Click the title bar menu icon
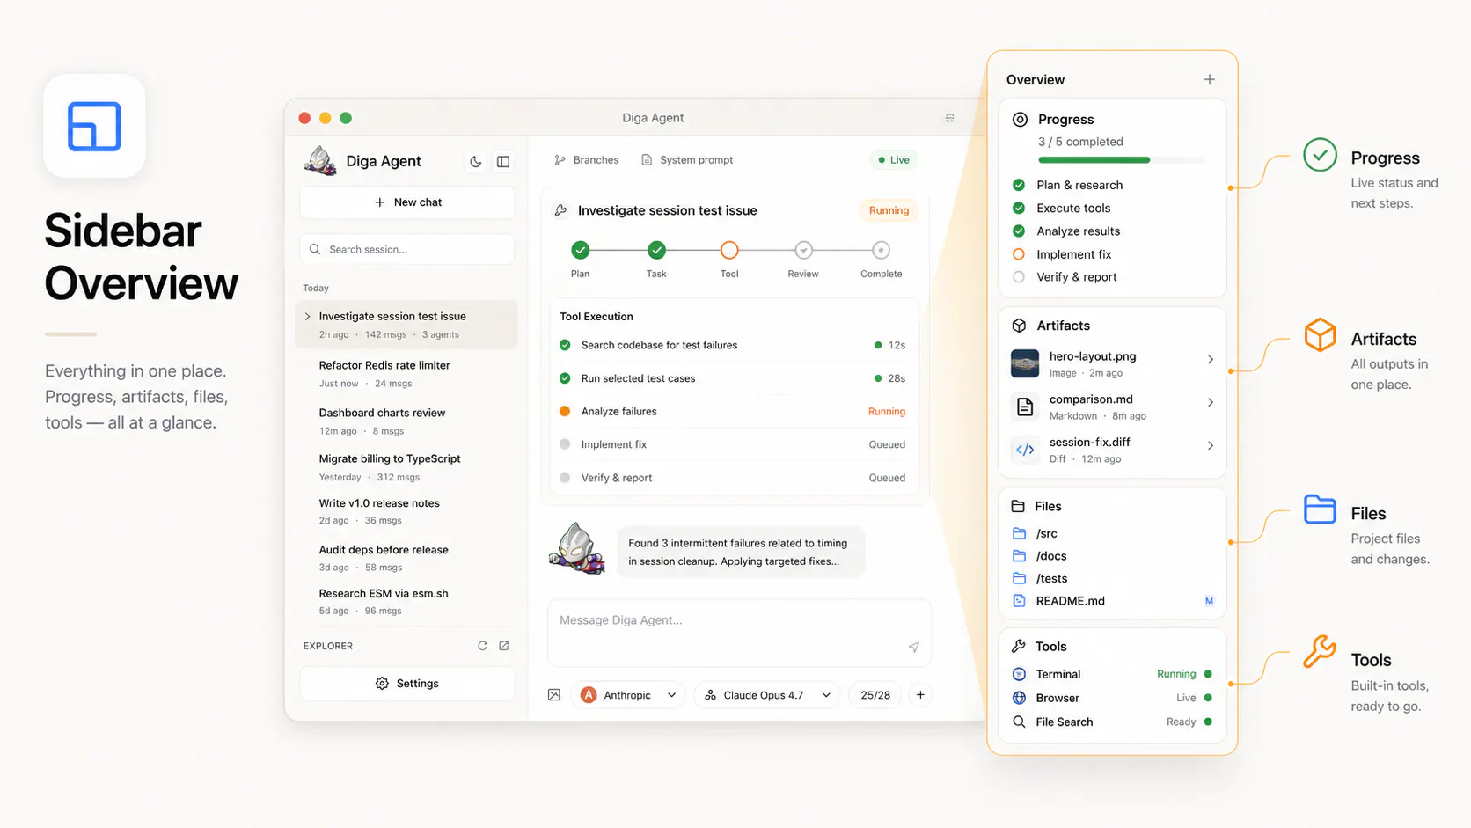Viewport: 1471px width, 828px height. pos(950,118)
